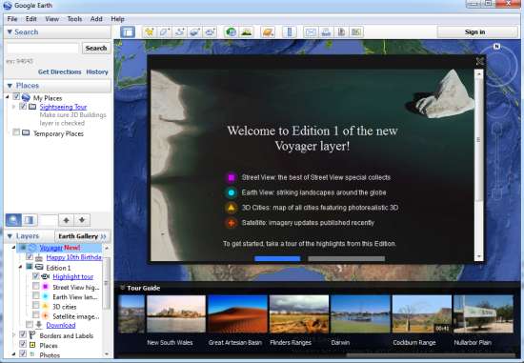This screenshot has width=524, height=363.
Task: Select the cyan Earth View circle icon in the welcome popup
Action: coord(231,192)
